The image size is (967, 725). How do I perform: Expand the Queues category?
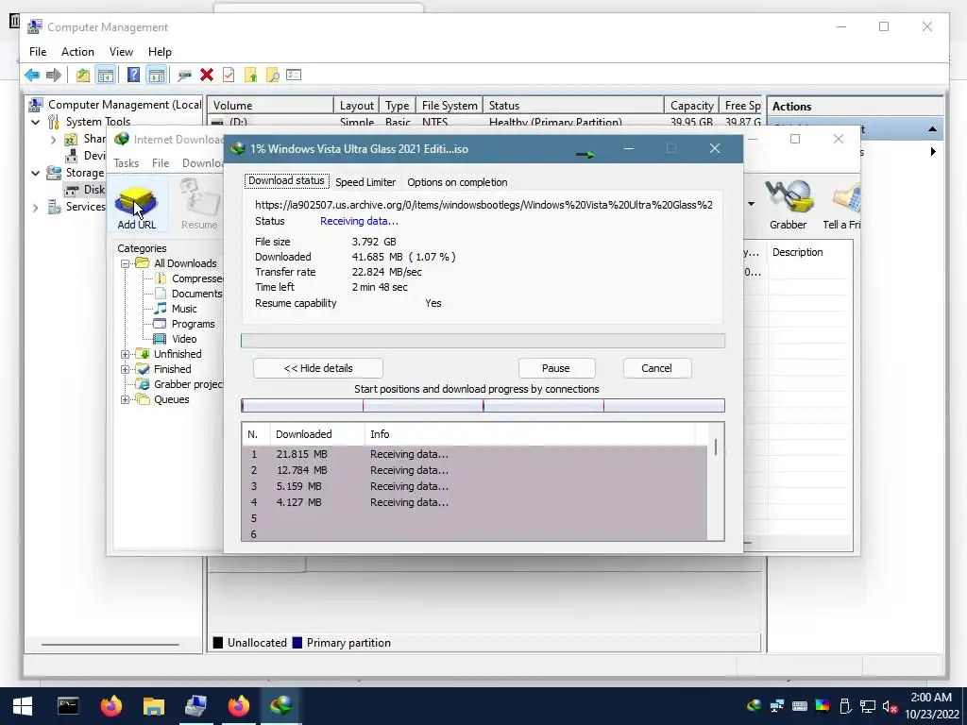[126, 399]
